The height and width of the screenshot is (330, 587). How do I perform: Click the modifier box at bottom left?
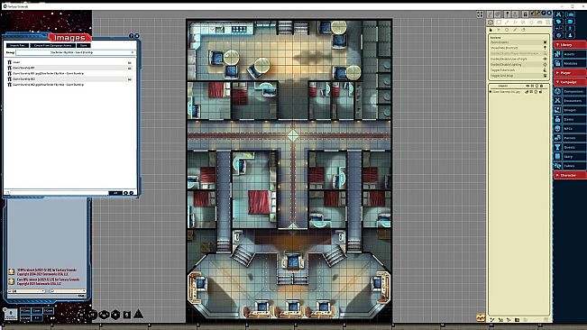(11, 315)
